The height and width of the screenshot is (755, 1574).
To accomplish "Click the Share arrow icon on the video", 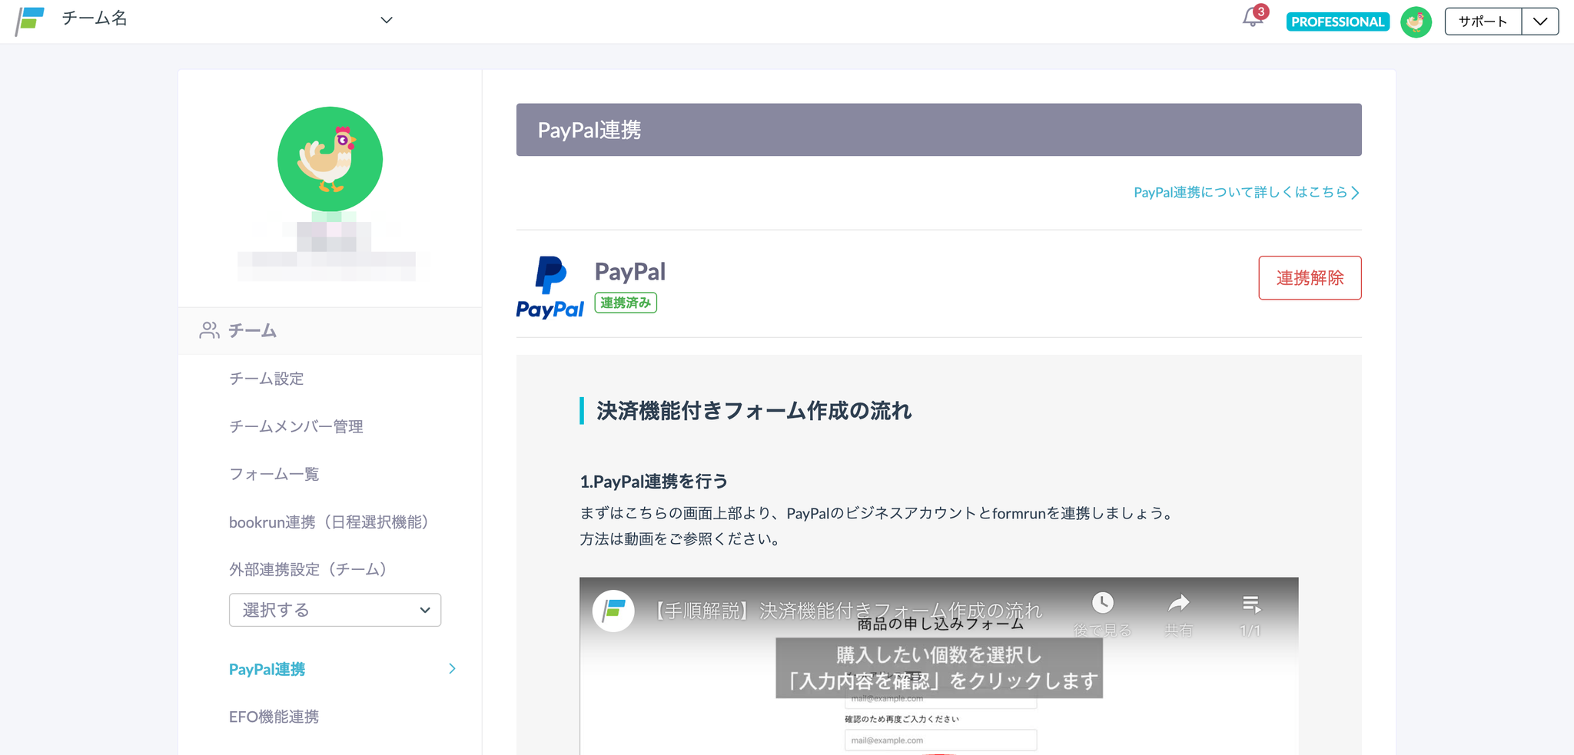I will (1178, 603).
